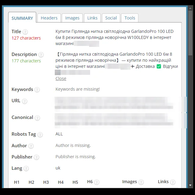This screenshot has height=195, width=195.
Task: Click the help icon next to Robots Tag
Action: [40, 135]
